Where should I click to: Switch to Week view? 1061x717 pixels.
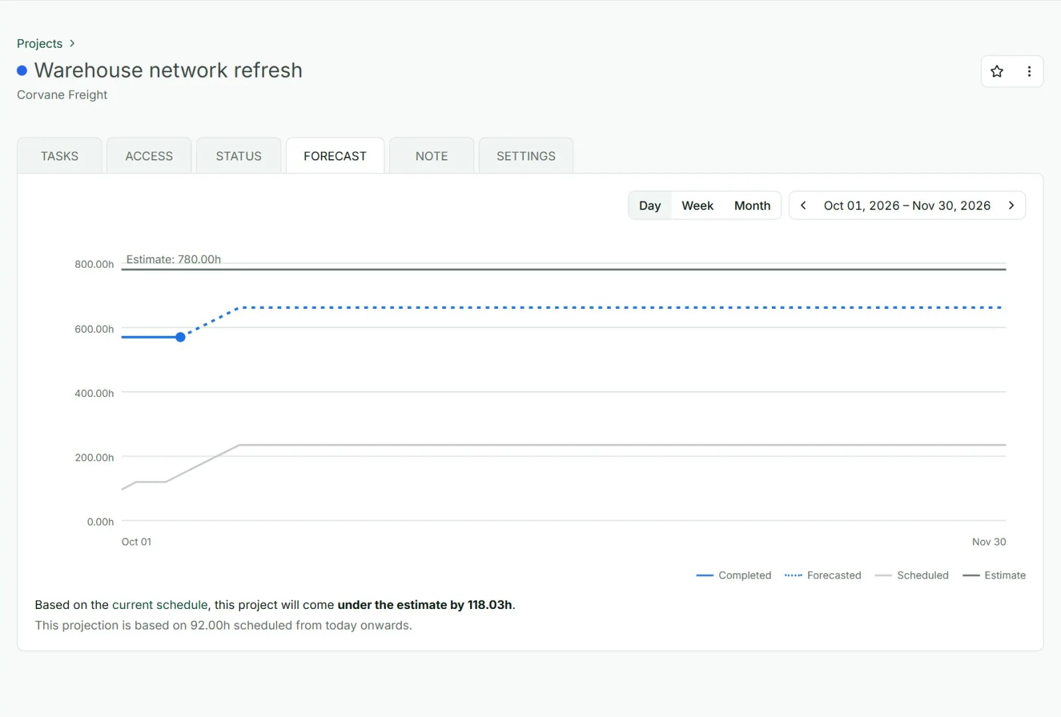pyautogui.click(x=698, y=205)
